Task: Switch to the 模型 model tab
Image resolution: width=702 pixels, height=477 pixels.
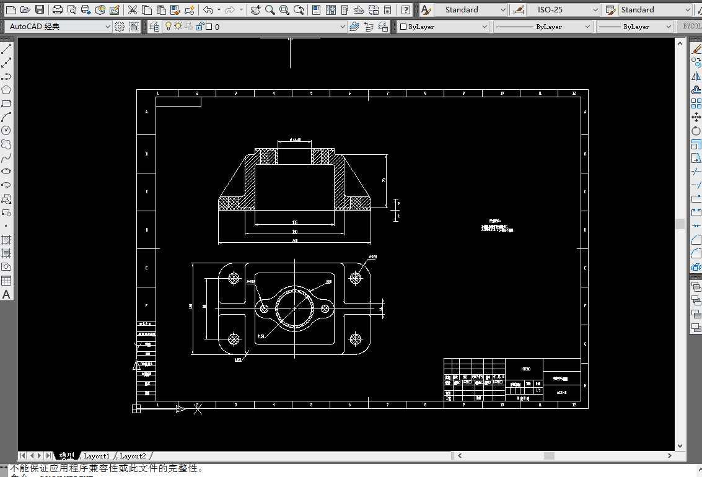Action: click(x=67, y=456)
